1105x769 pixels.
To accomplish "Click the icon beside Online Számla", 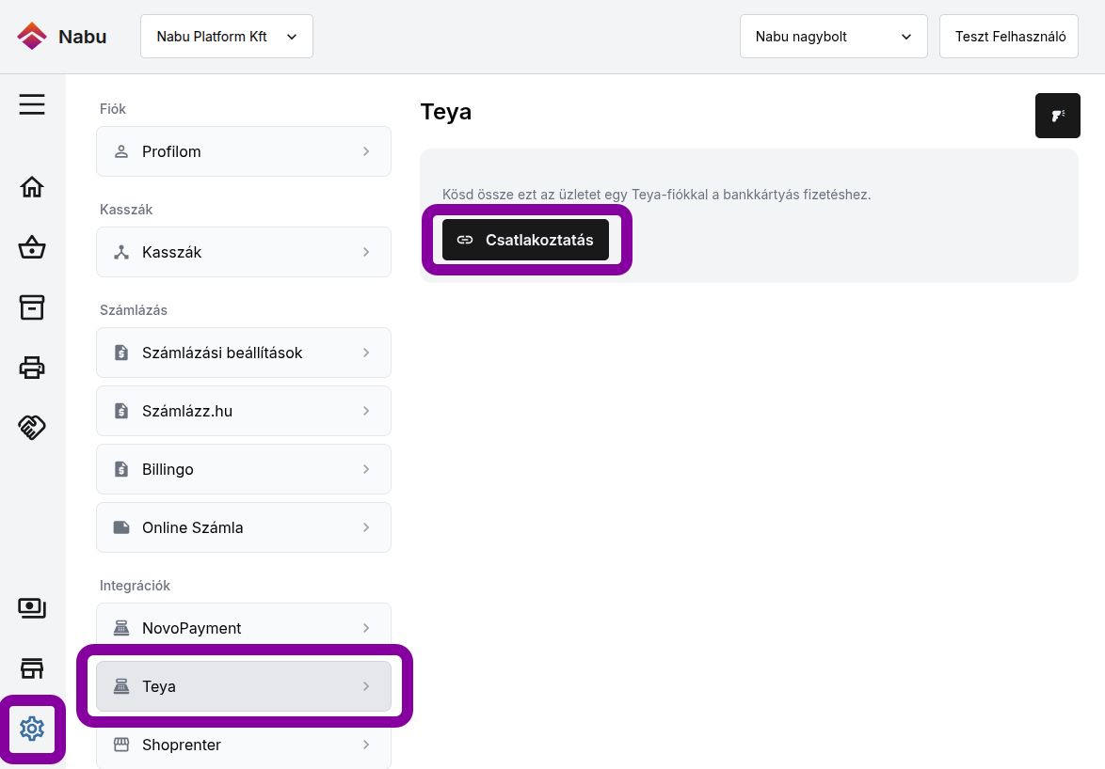I will tap(121, 527).
